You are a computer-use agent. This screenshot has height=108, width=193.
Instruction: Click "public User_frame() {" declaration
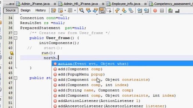(x=54, y=38)
